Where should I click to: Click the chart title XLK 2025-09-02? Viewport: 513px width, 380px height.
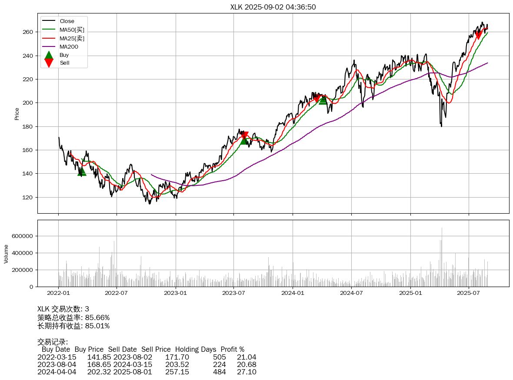click(273, 7)
